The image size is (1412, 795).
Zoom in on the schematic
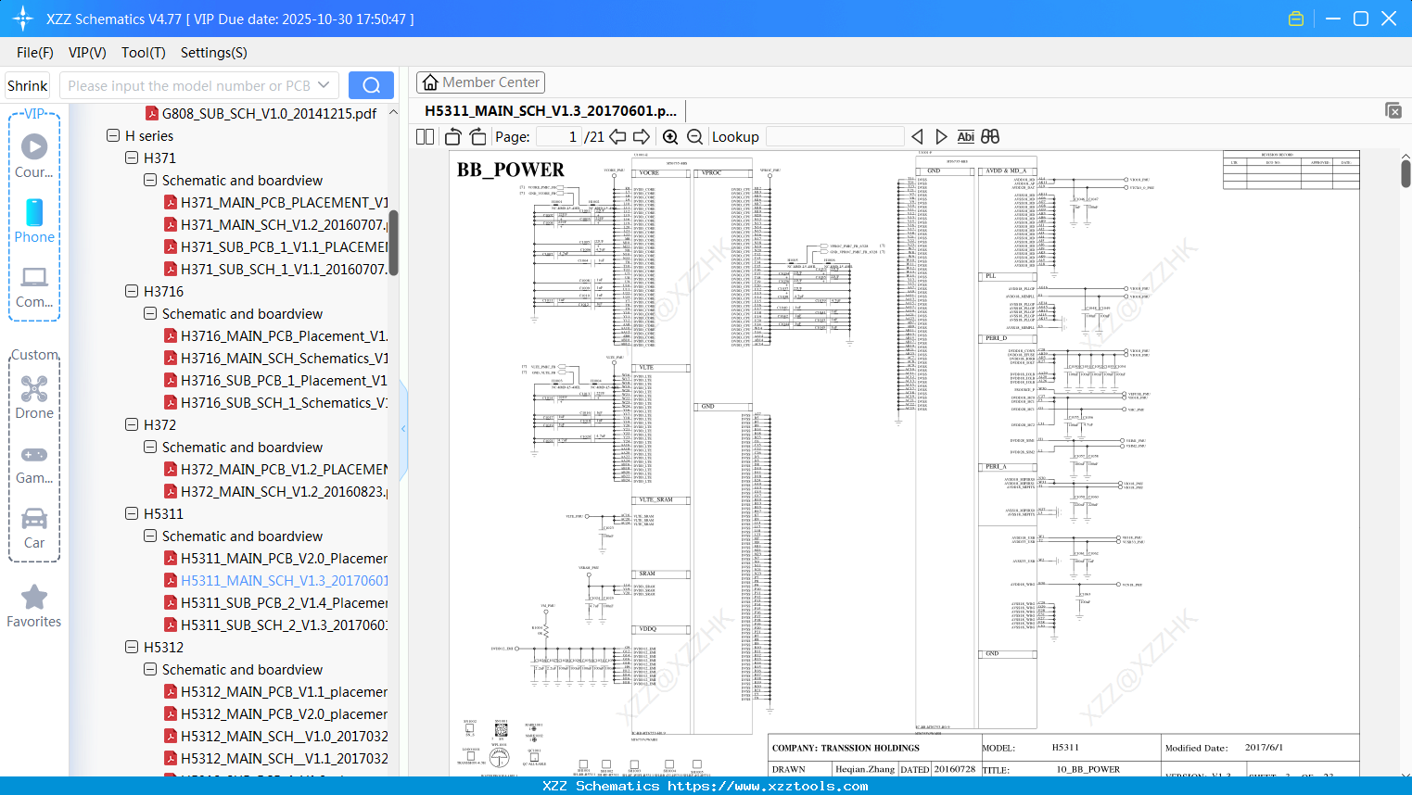coord(669,136)
